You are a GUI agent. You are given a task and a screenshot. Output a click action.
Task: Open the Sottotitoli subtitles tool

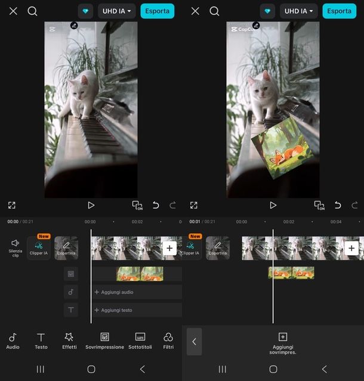(x=140, y=340)
